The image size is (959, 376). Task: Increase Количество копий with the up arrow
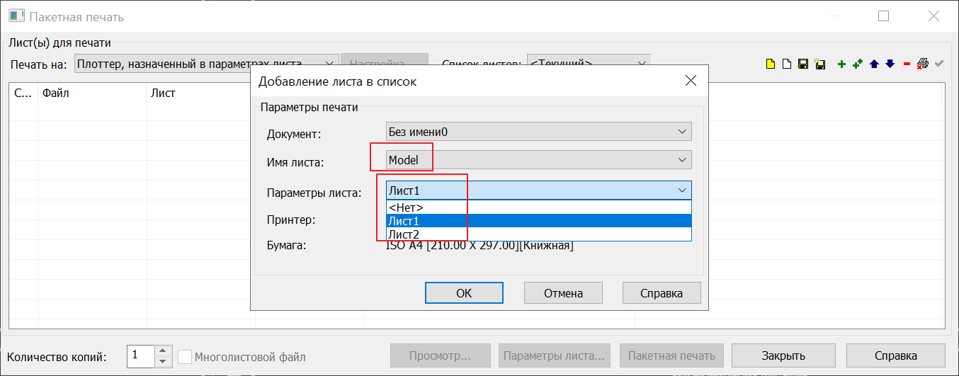[x=163, y=351]
